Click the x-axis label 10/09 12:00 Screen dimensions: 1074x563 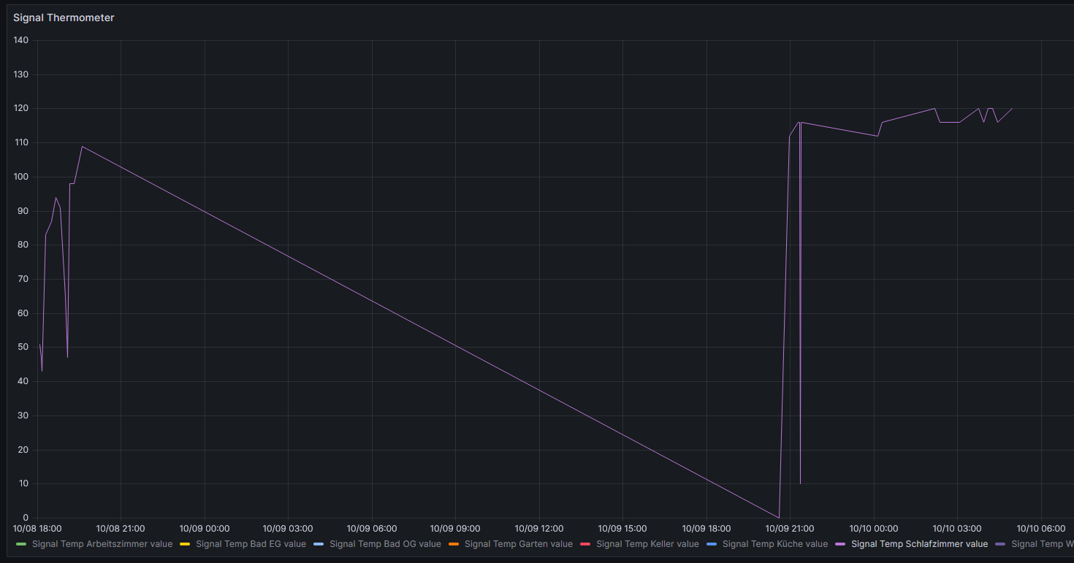point(539,528)
